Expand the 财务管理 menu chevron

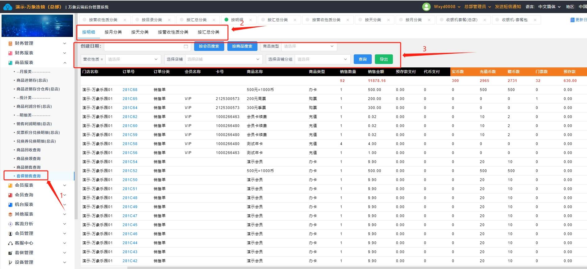(x=65, y=43)
